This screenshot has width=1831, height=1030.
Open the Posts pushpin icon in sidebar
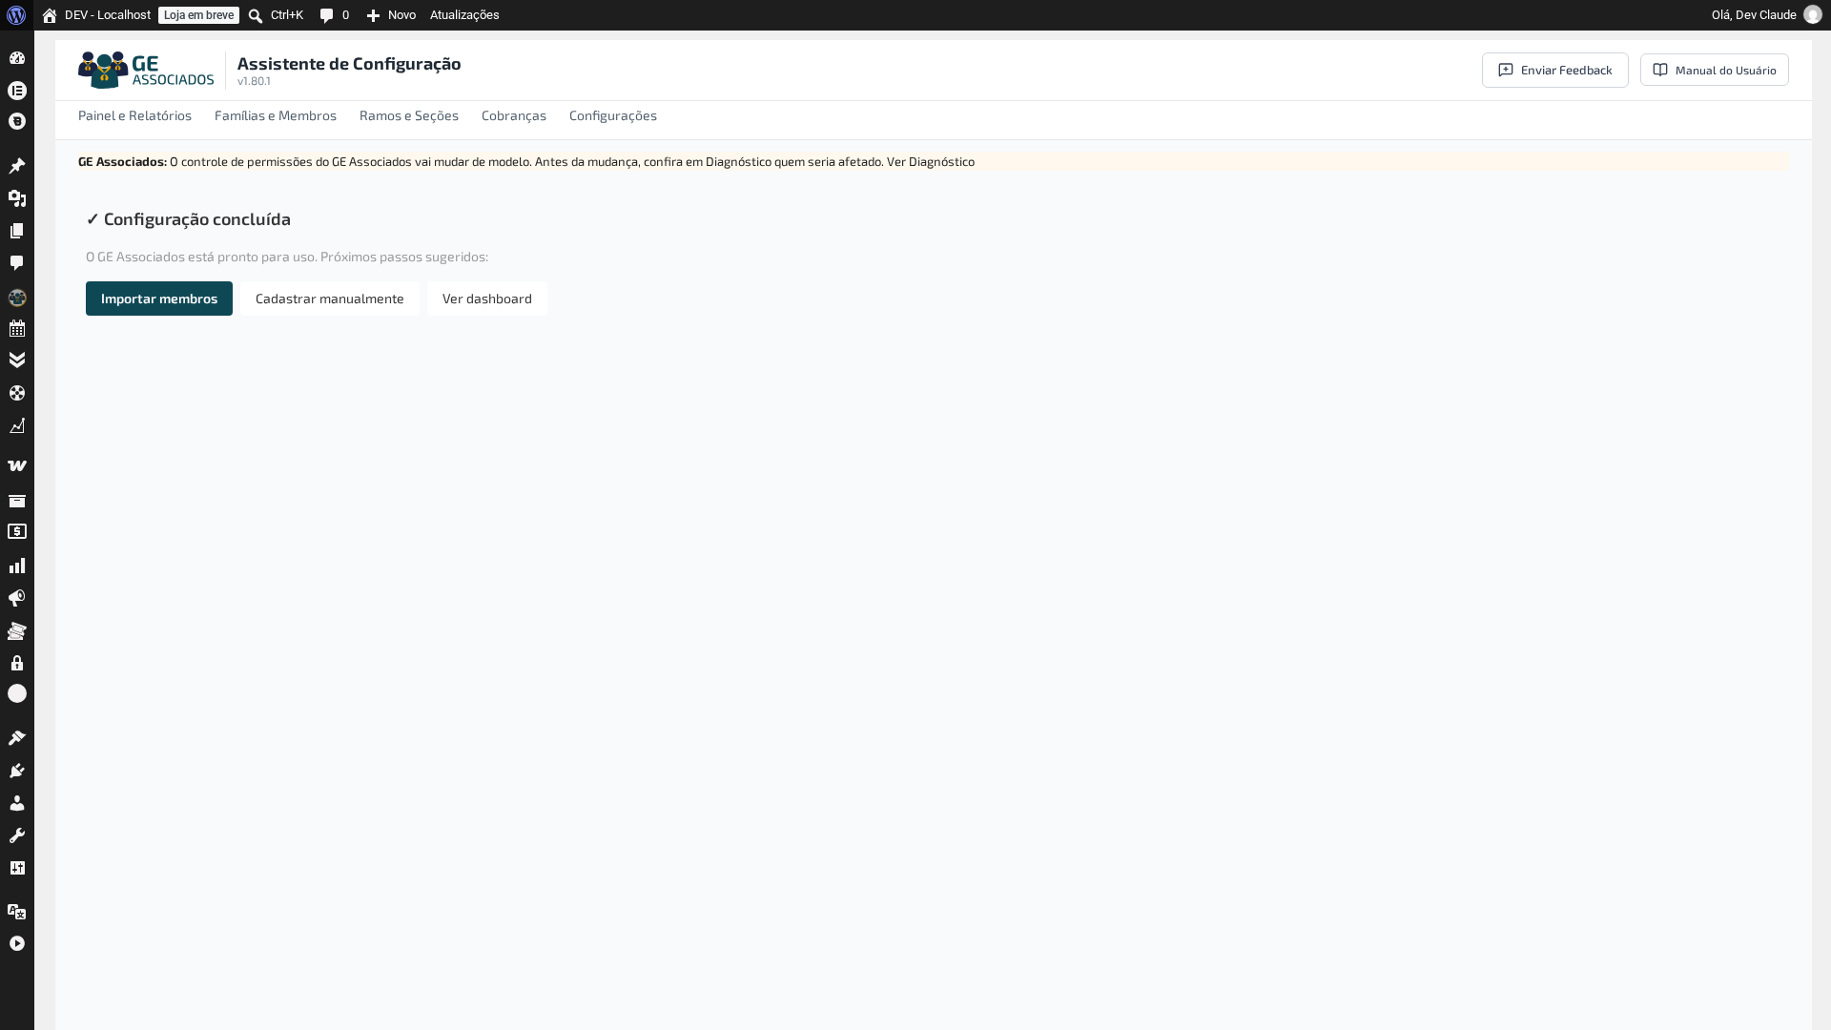click(17, 166)
